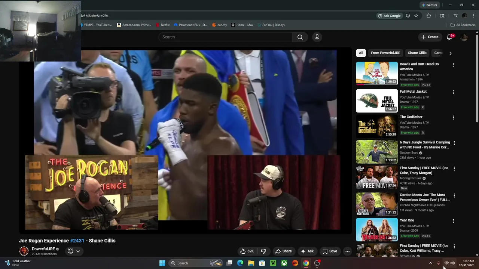Bookmark this page with star icon
This screenshot has width=479, height=269.
pos(416,16)
